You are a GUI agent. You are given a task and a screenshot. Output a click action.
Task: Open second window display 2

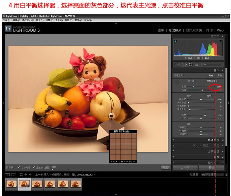click(14, 175)
